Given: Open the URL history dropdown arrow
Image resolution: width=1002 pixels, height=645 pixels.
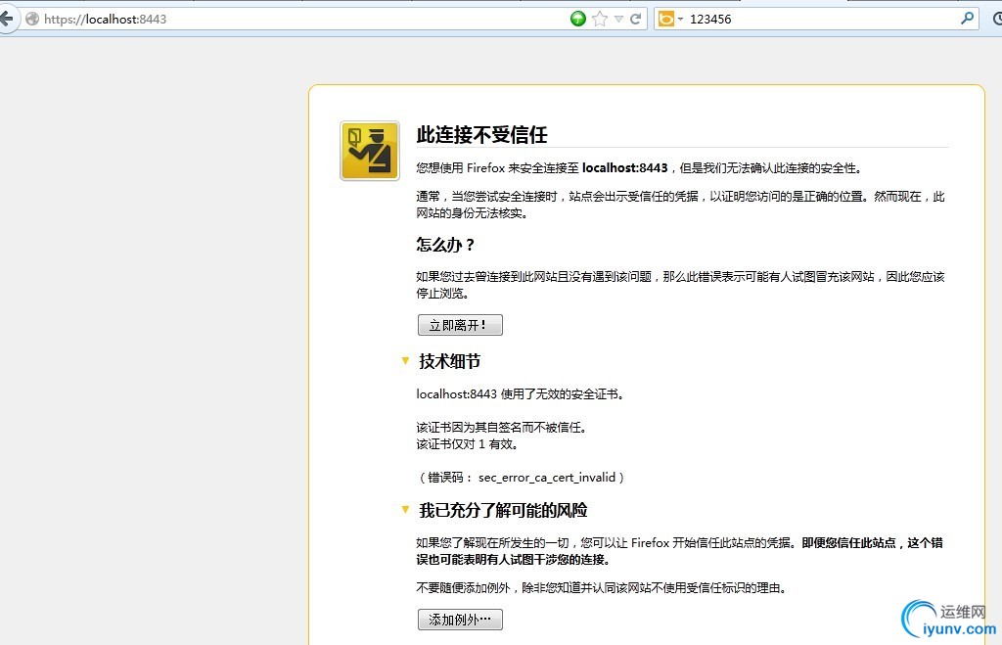Looking at the screenshot, I should [x=618, y=20].
